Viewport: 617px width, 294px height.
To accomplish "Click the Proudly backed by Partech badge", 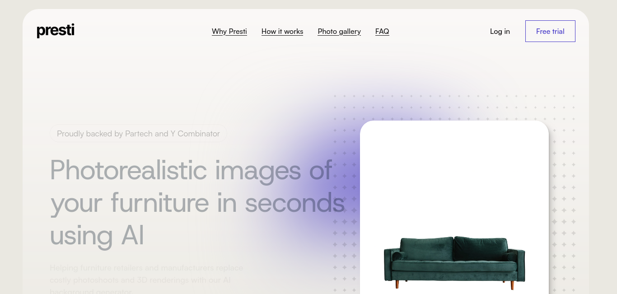I will [138, 134].
